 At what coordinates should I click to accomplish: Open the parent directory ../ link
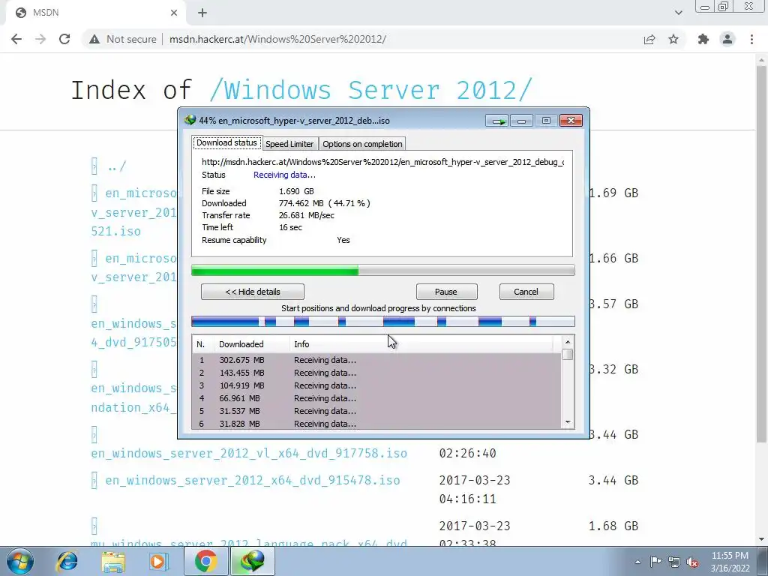[x=116, y=166]
